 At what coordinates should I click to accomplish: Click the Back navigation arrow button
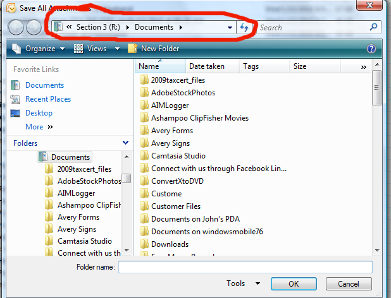tap(16, 28)
